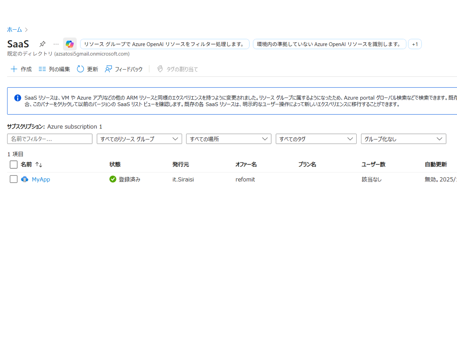Click the MyApp resource cloud icon

[x=25, y=179]
